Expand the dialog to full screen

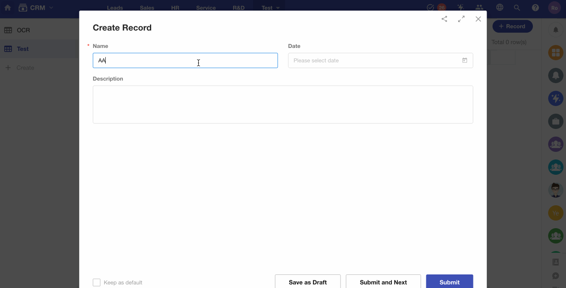tap(461, 19)
